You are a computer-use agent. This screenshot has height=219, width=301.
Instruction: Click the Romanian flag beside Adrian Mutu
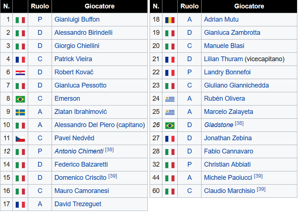[170, 20]
